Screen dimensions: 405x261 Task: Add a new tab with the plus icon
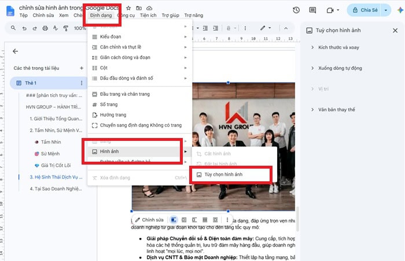[82, 68]
